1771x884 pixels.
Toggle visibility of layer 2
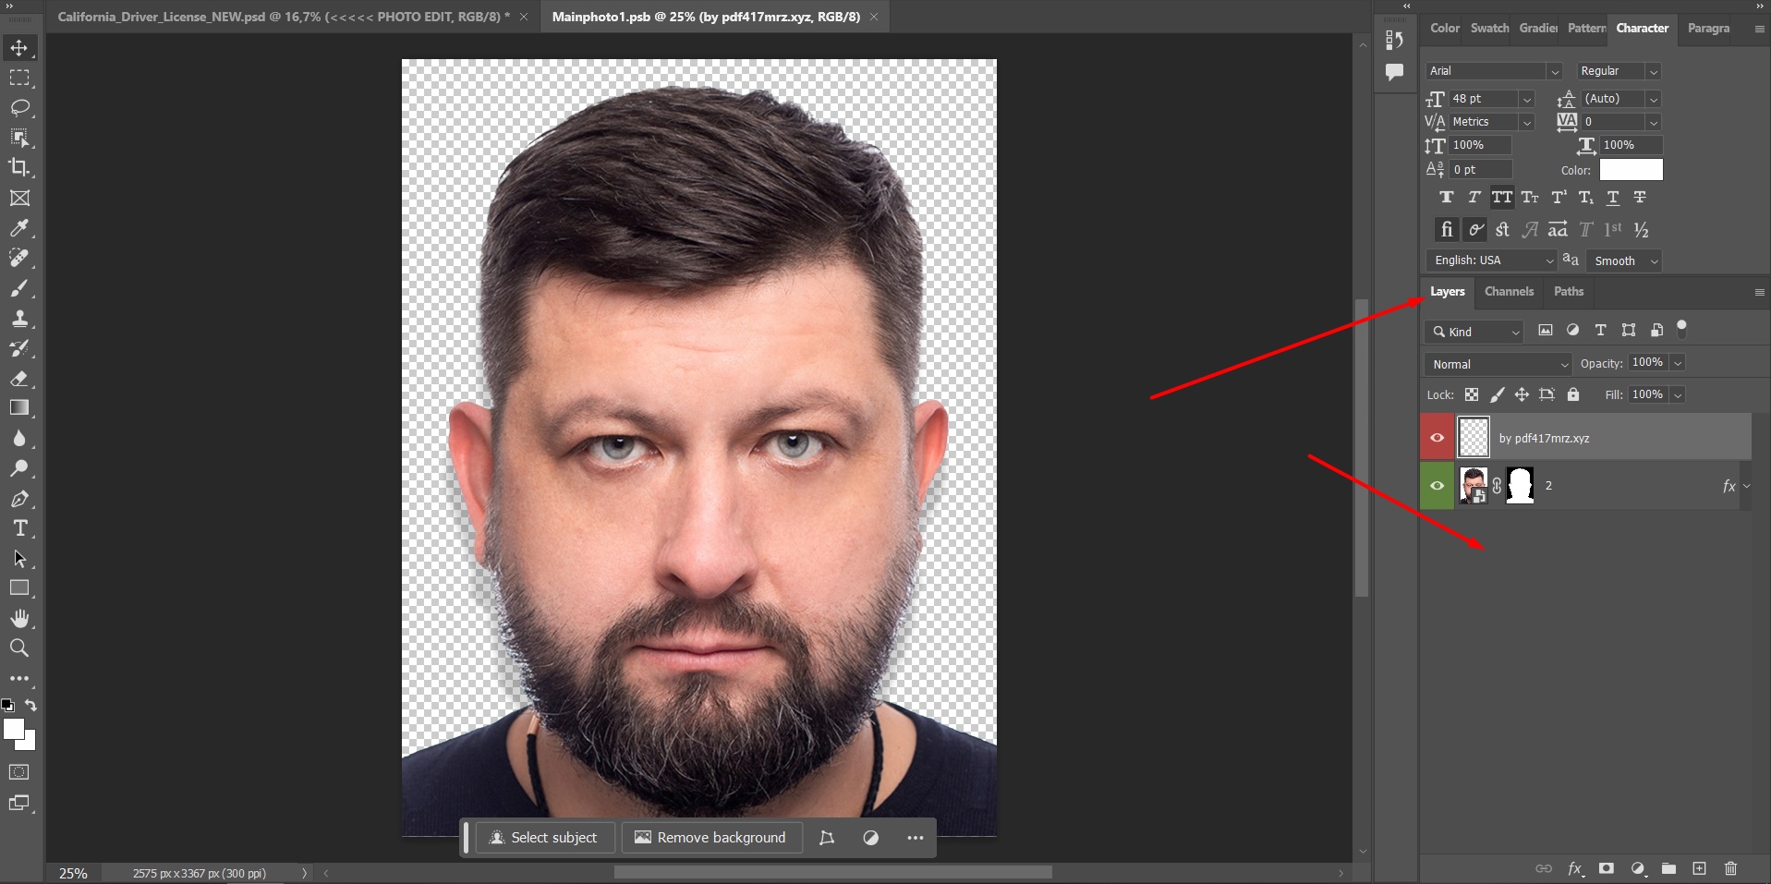coord(1437,485)
